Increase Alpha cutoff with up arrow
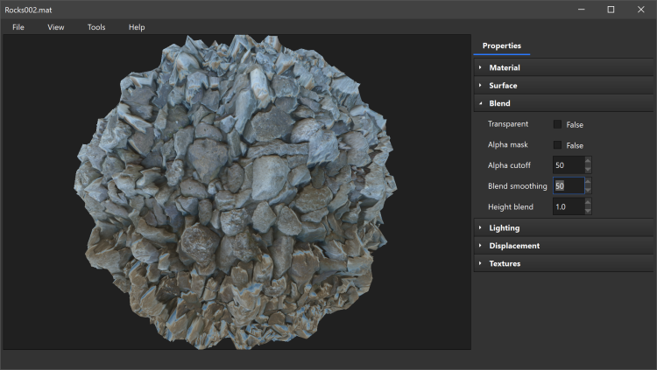This screenshot has width=657, height=370. pyautogui.click(x=588, y=161)
